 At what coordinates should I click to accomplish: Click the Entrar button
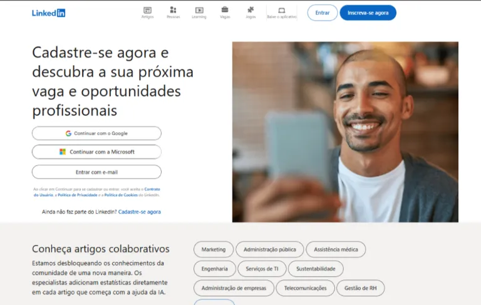click(x=323, y=13)
